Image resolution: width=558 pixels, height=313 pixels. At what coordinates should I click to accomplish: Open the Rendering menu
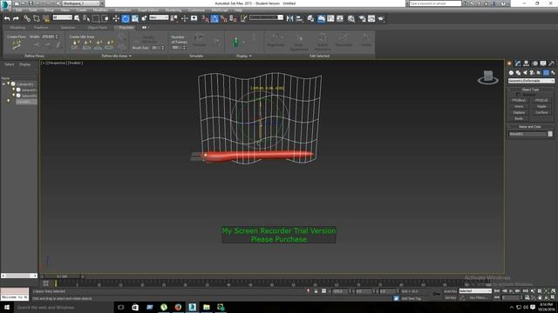coord(174,10)
